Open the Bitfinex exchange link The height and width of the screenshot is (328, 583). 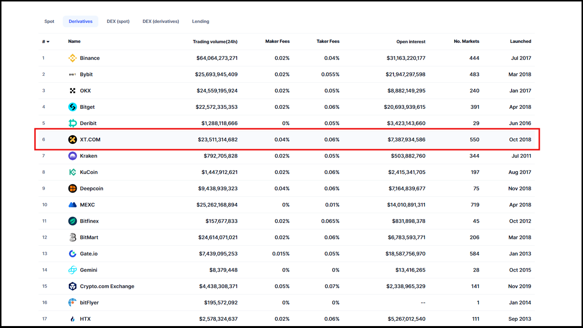pyautogui.click(x=89, y=221)
